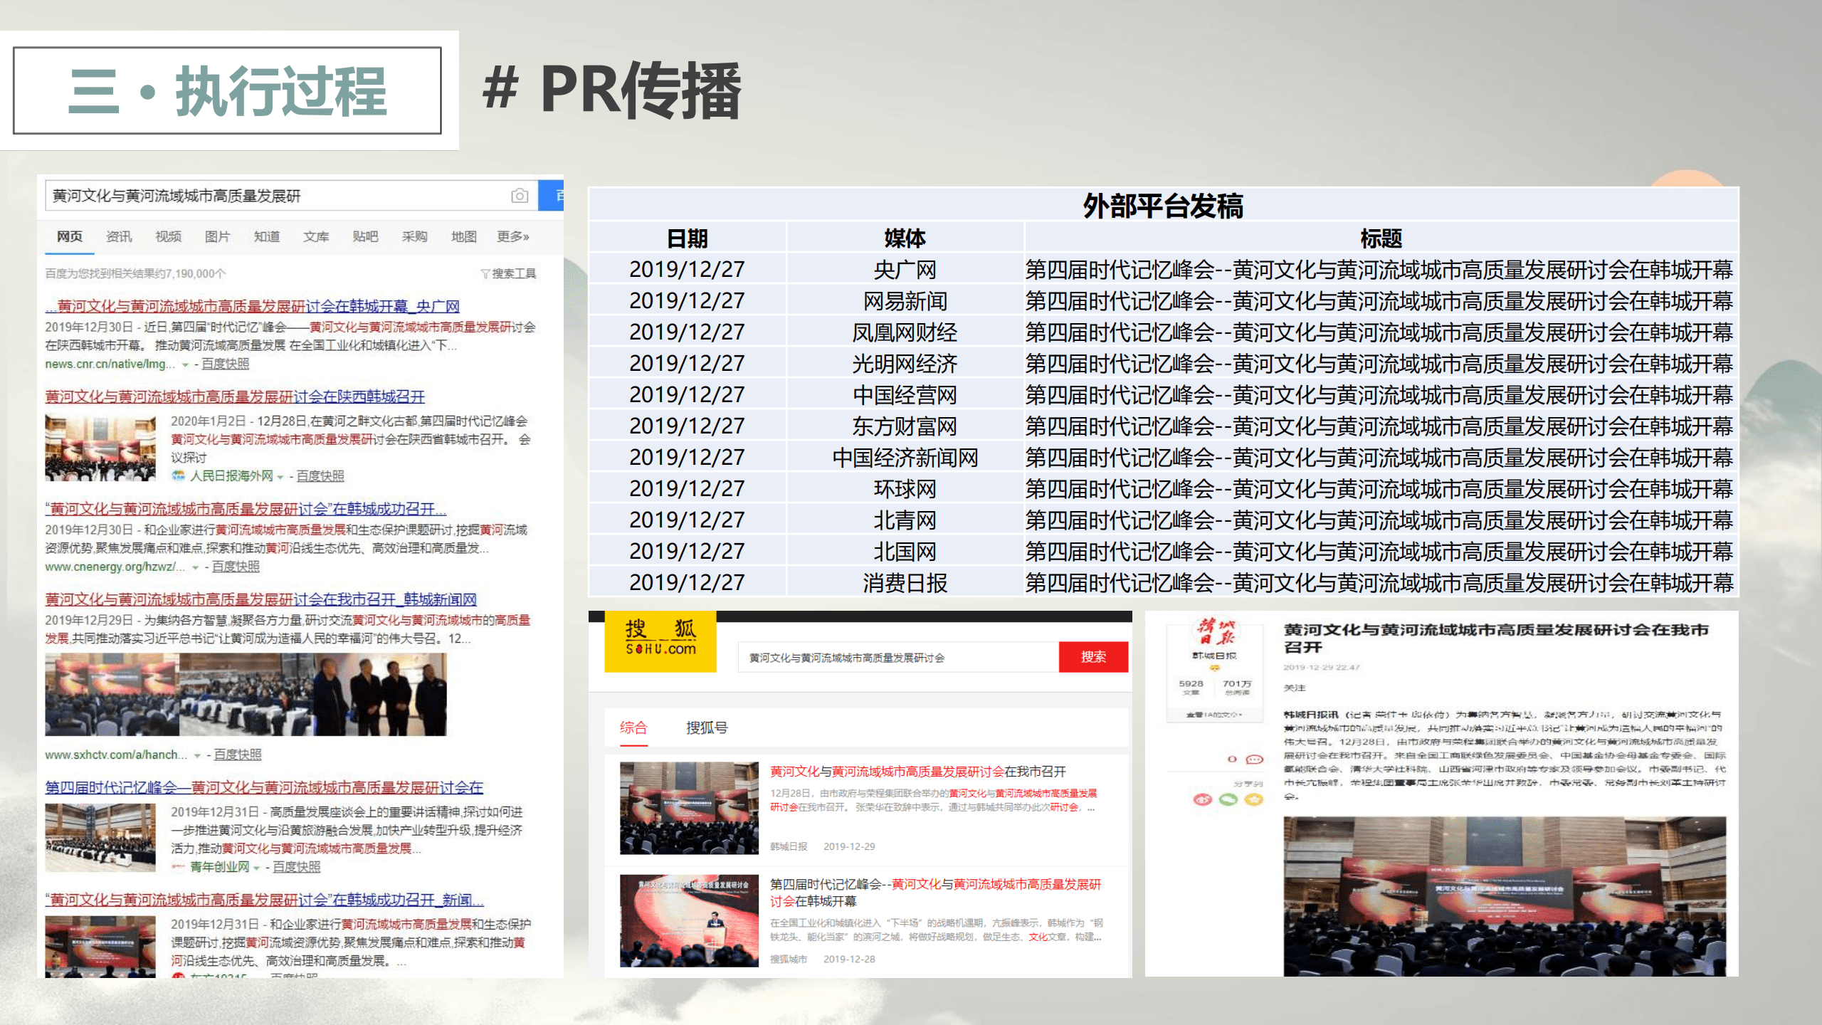
Task: Share article via red Weibo icon
Action: pyautogui.click(x=1202, y=799)
